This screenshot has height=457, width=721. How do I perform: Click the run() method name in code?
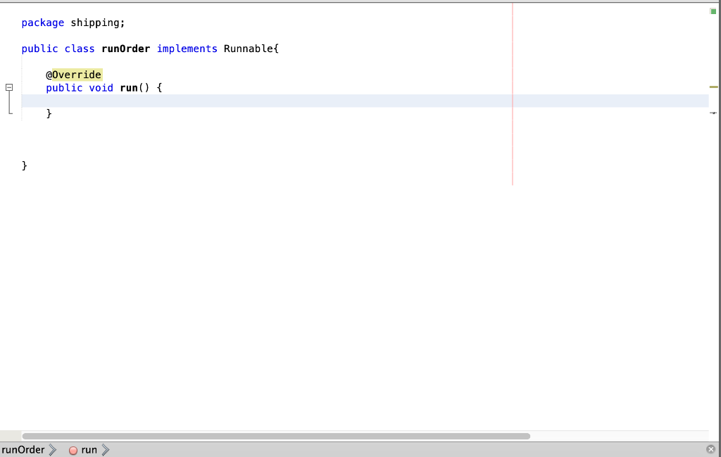pyautogui.click(x=129, y=88)
